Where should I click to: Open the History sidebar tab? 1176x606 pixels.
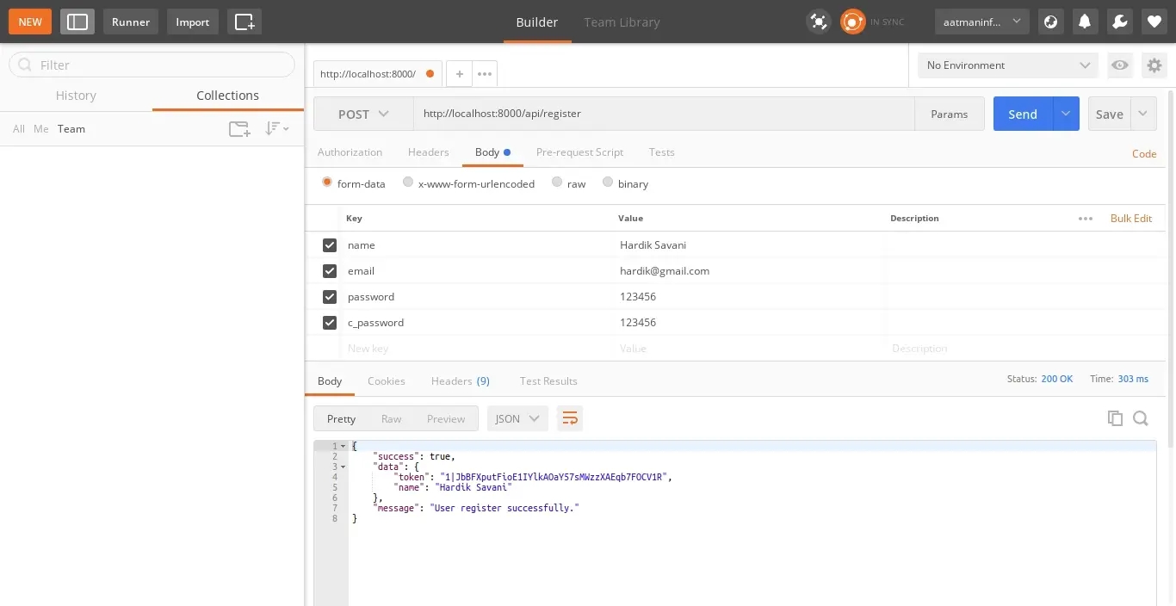(76, 96)
